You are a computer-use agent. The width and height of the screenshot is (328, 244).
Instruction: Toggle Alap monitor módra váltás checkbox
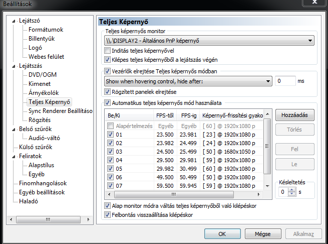pyautogui.click(x=107, y=206)
